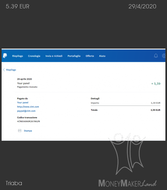
Task: Go to the Offerte section
Action: point(90,56)
